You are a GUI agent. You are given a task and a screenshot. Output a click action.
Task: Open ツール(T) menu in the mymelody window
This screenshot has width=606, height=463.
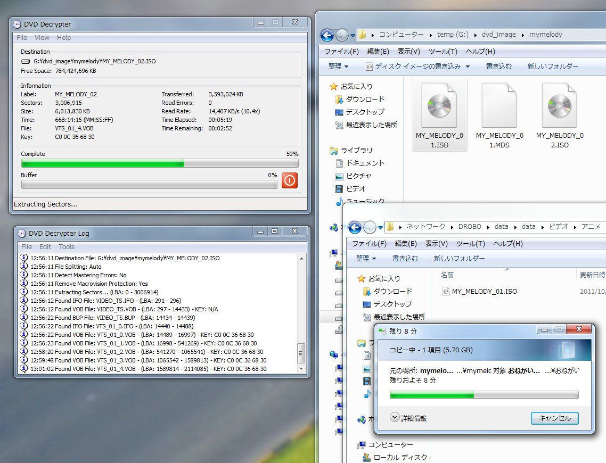pos(443,52)
